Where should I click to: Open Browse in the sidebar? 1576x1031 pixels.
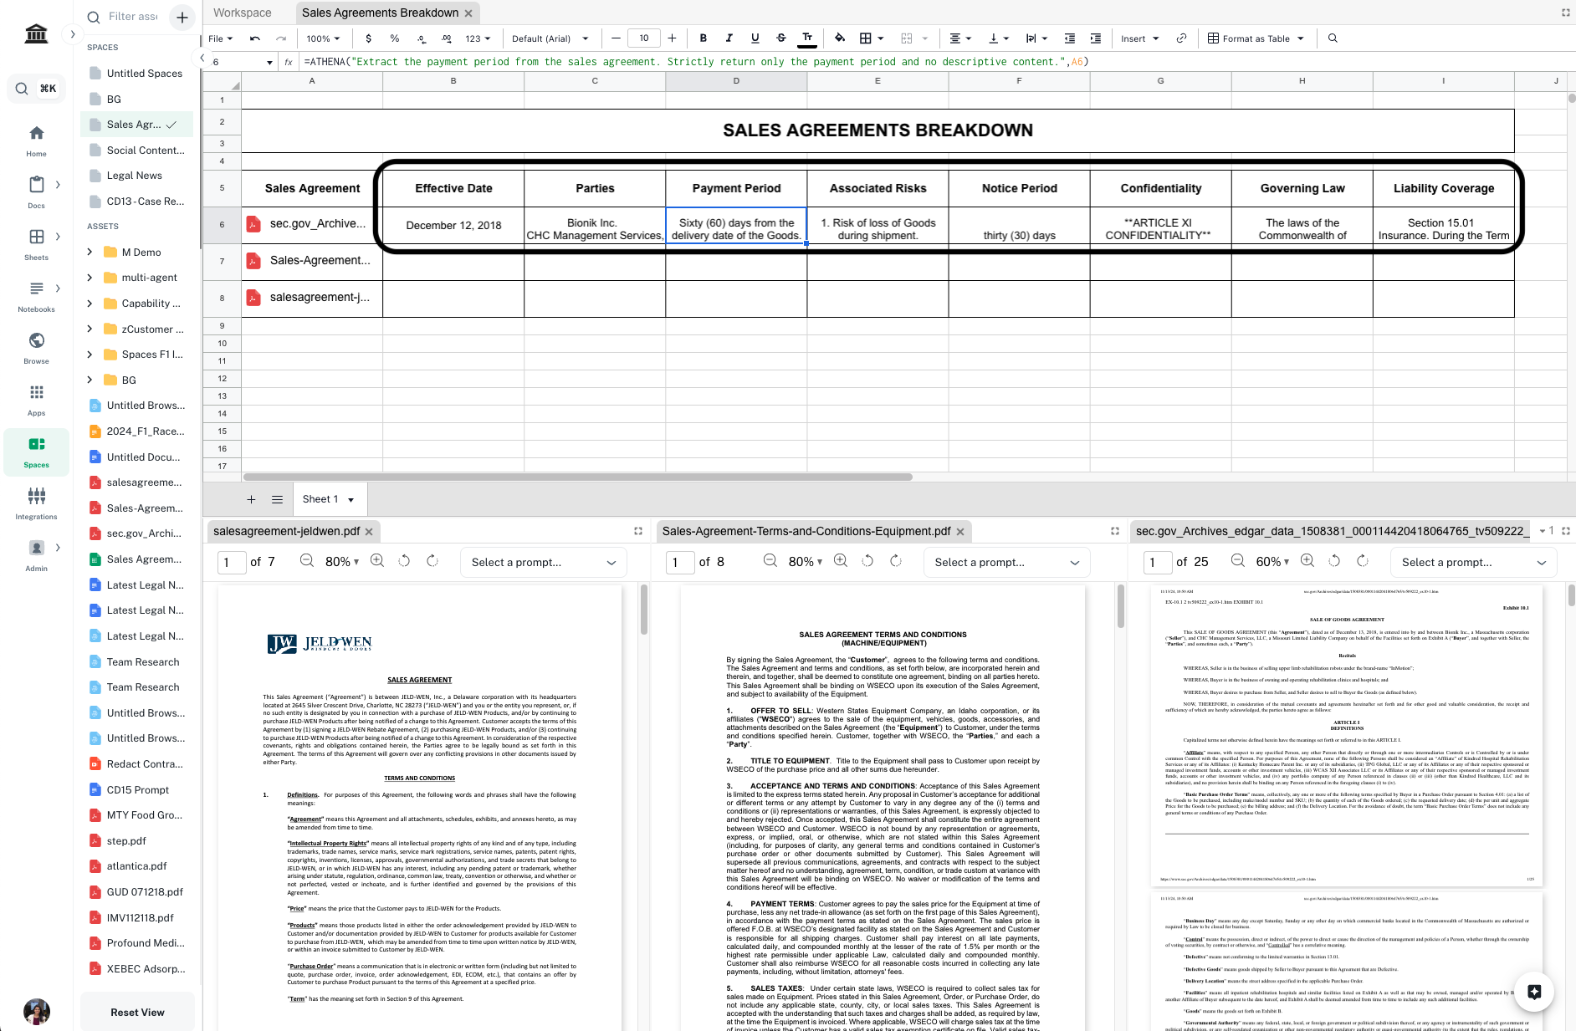[x=36, y=348]
